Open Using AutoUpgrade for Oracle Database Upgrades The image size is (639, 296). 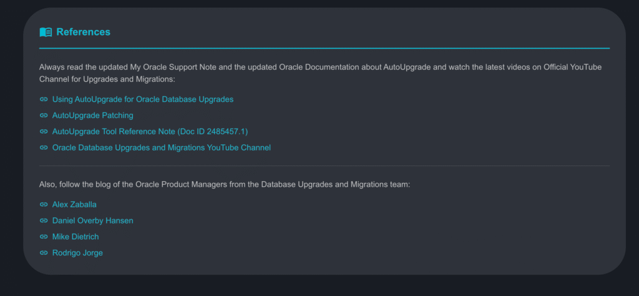[143, 99]
